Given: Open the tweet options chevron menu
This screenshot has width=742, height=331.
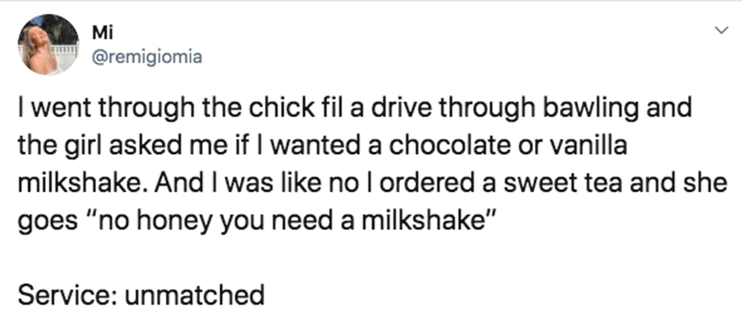Looking at the screenshot, I should coord(723,30).
